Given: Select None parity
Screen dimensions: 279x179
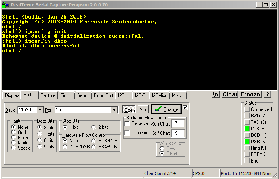Looking at the screenshot, I should coord(13,127).
